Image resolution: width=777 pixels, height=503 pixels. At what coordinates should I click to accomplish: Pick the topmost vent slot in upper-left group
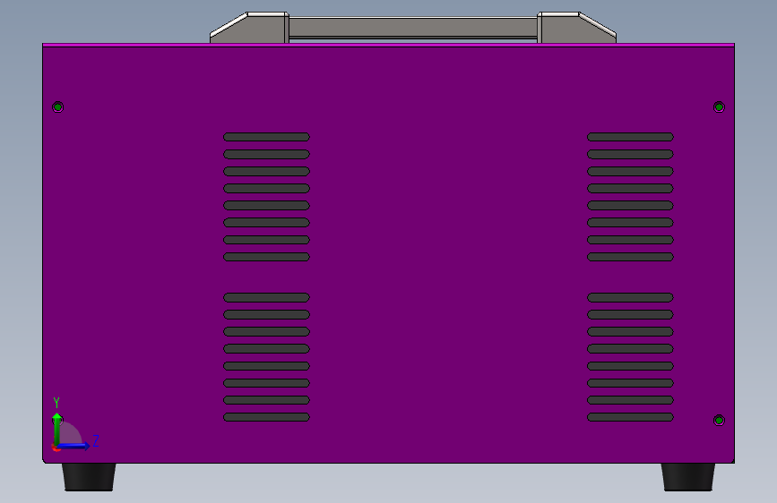266,137
